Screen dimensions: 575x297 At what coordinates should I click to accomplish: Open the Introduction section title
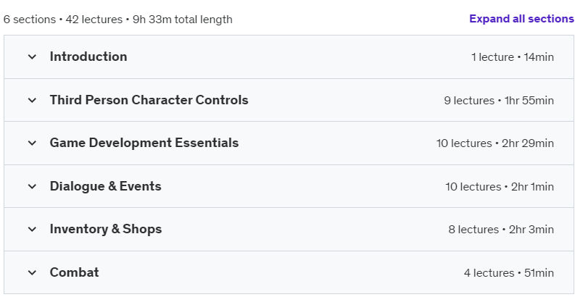coord(88,57)
